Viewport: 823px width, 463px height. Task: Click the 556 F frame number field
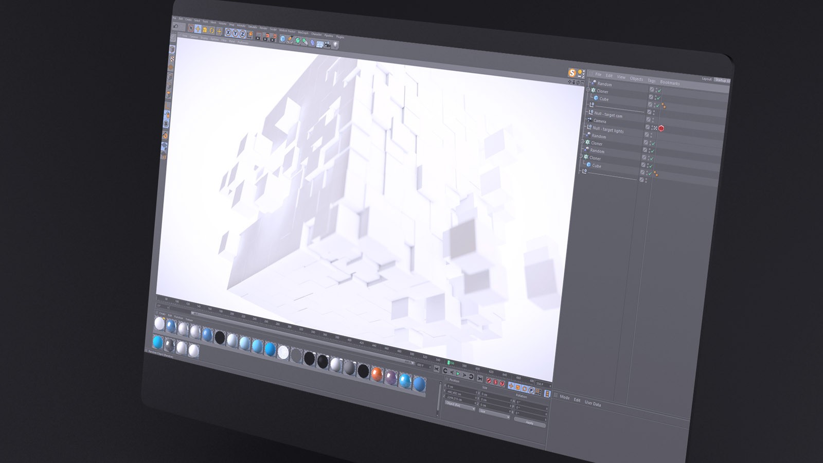point(539,384)
